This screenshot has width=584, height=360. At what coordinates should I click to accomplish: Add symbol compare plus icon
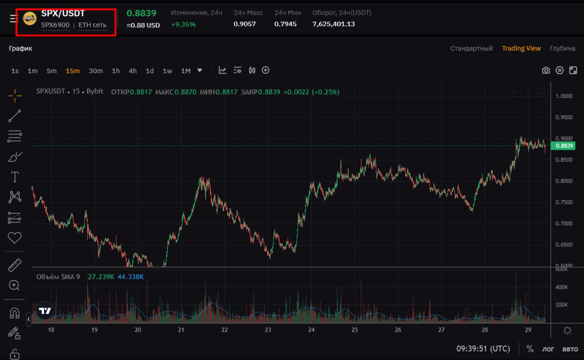pyautogui.click(x=266, y=70)
